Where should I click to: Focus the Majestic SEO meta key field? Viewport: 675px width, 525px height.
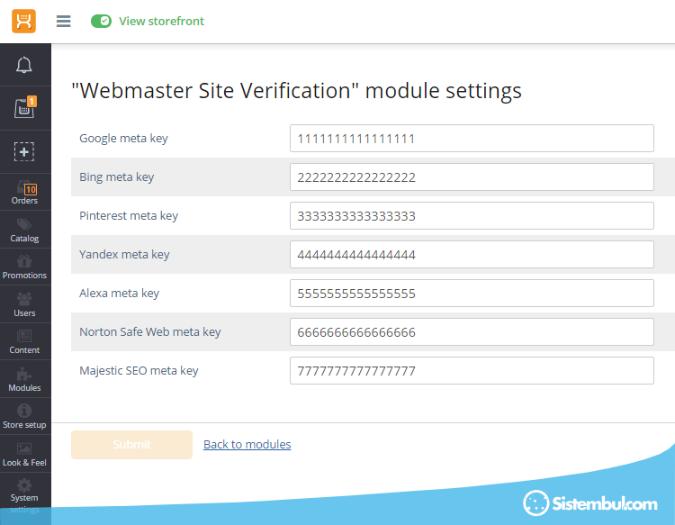(x=472, y=371)
